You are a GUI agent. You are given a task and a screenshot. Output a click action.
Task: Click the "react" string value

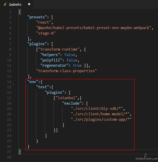[x=43, y=22]
